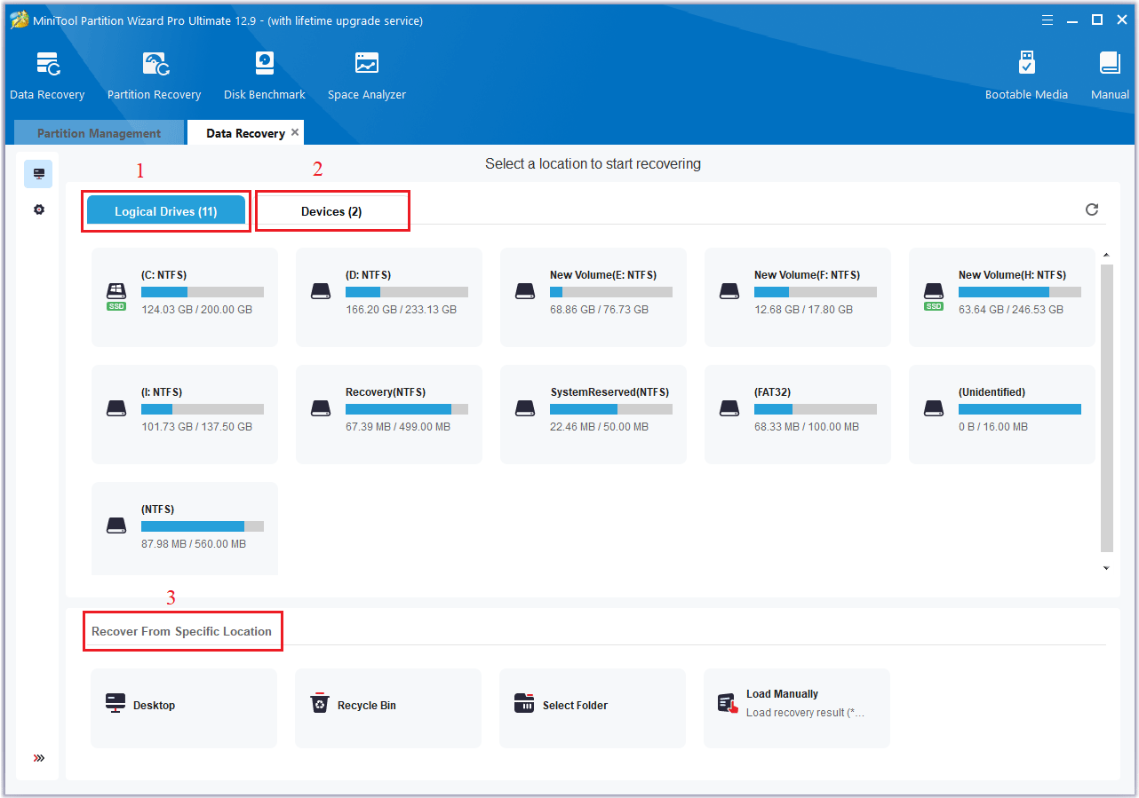Open the Data Recovery toolbar icon

pos(47,65)
